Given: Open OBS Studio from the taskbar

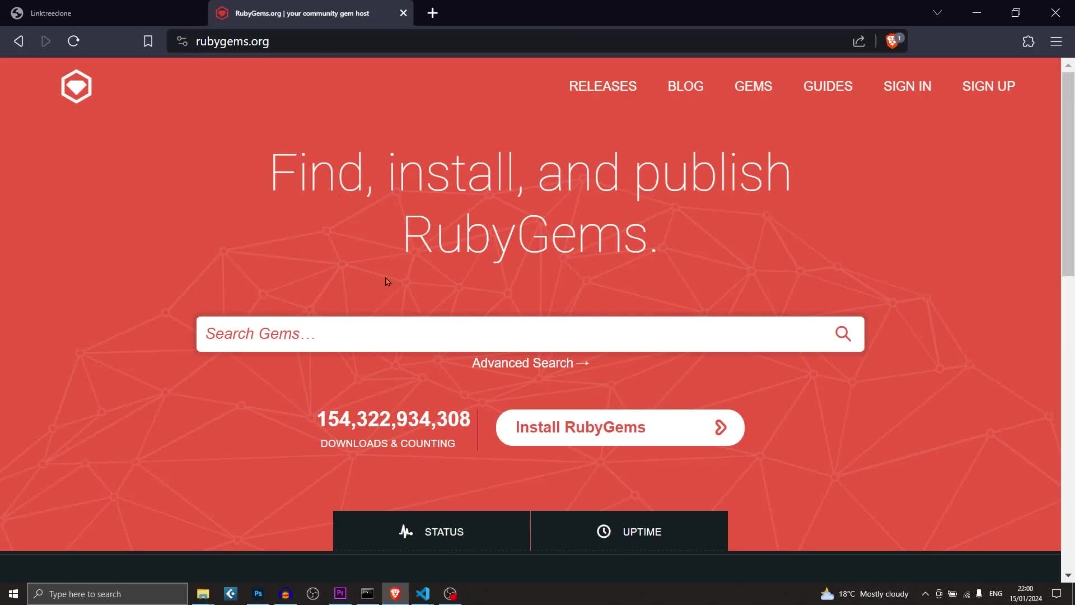Looking at the screenshot, I should coord(312,594).
